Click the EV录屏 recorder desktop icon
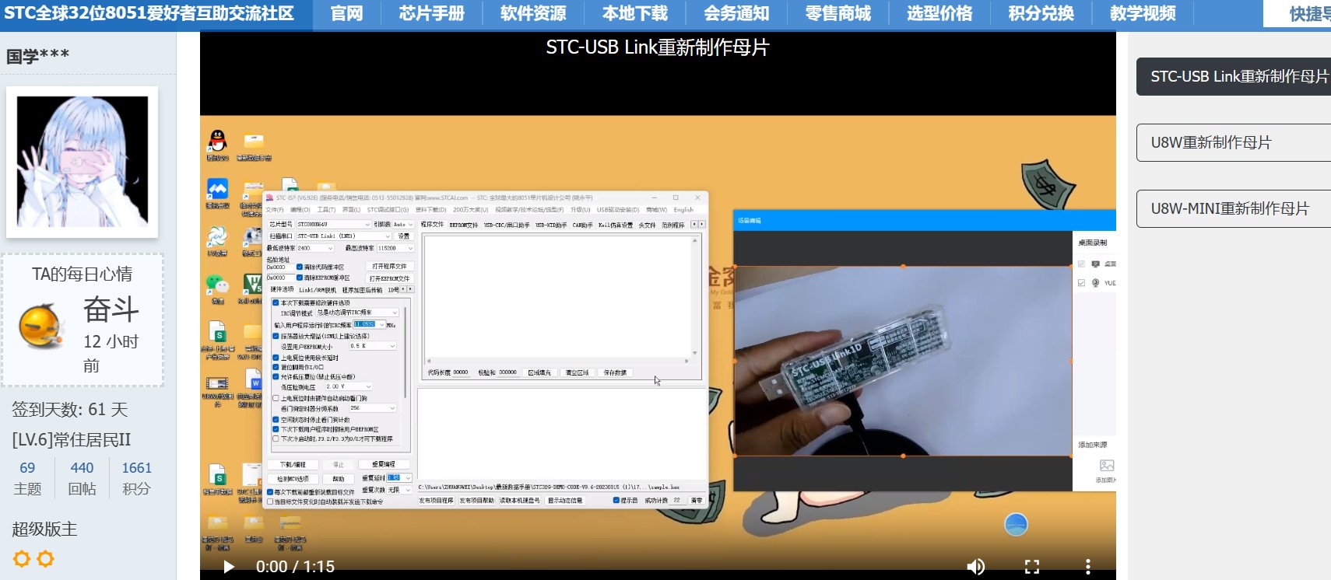This screenshot has height=580, width=1331. point(216,237)
